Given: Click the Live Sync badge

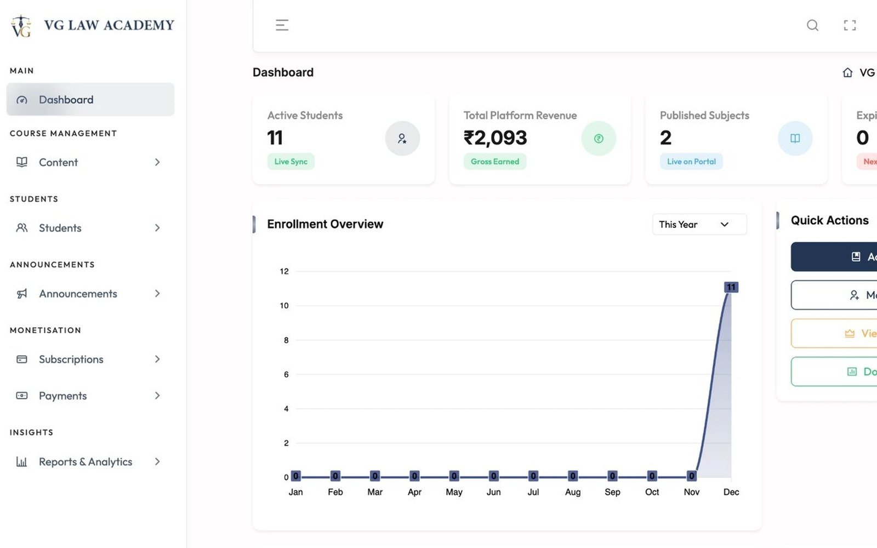Looking at the screenshot, I should (x=291, y=162).
